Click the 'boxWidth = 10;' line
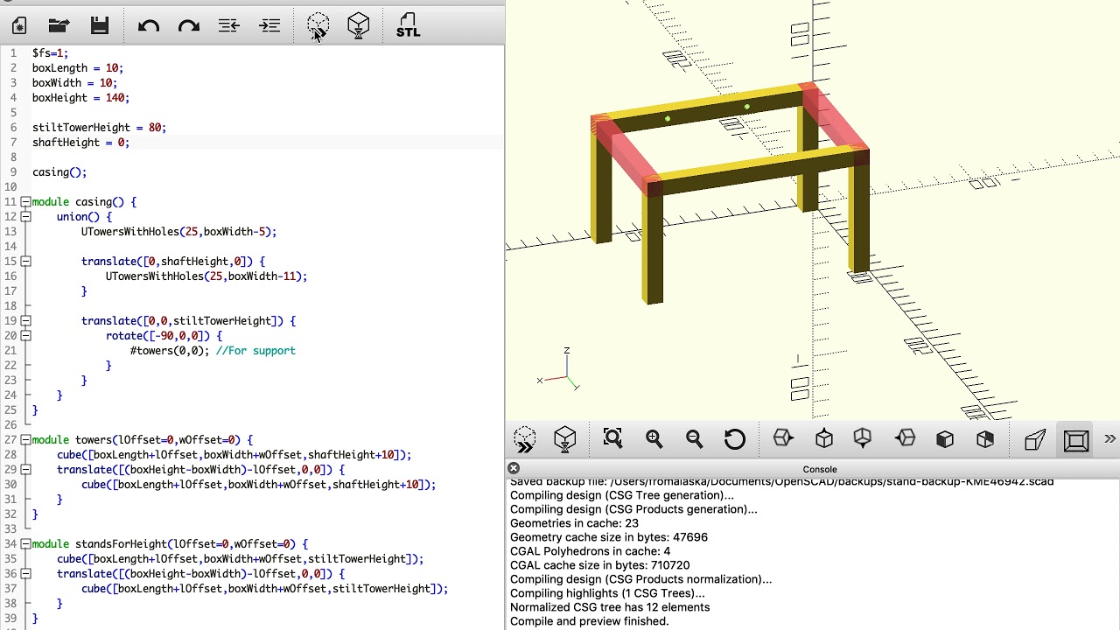1120x630 pixels. pyautogui.click(x=74, y=83)
